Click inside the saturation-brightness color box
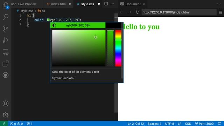224x126 pixels. 79,48
